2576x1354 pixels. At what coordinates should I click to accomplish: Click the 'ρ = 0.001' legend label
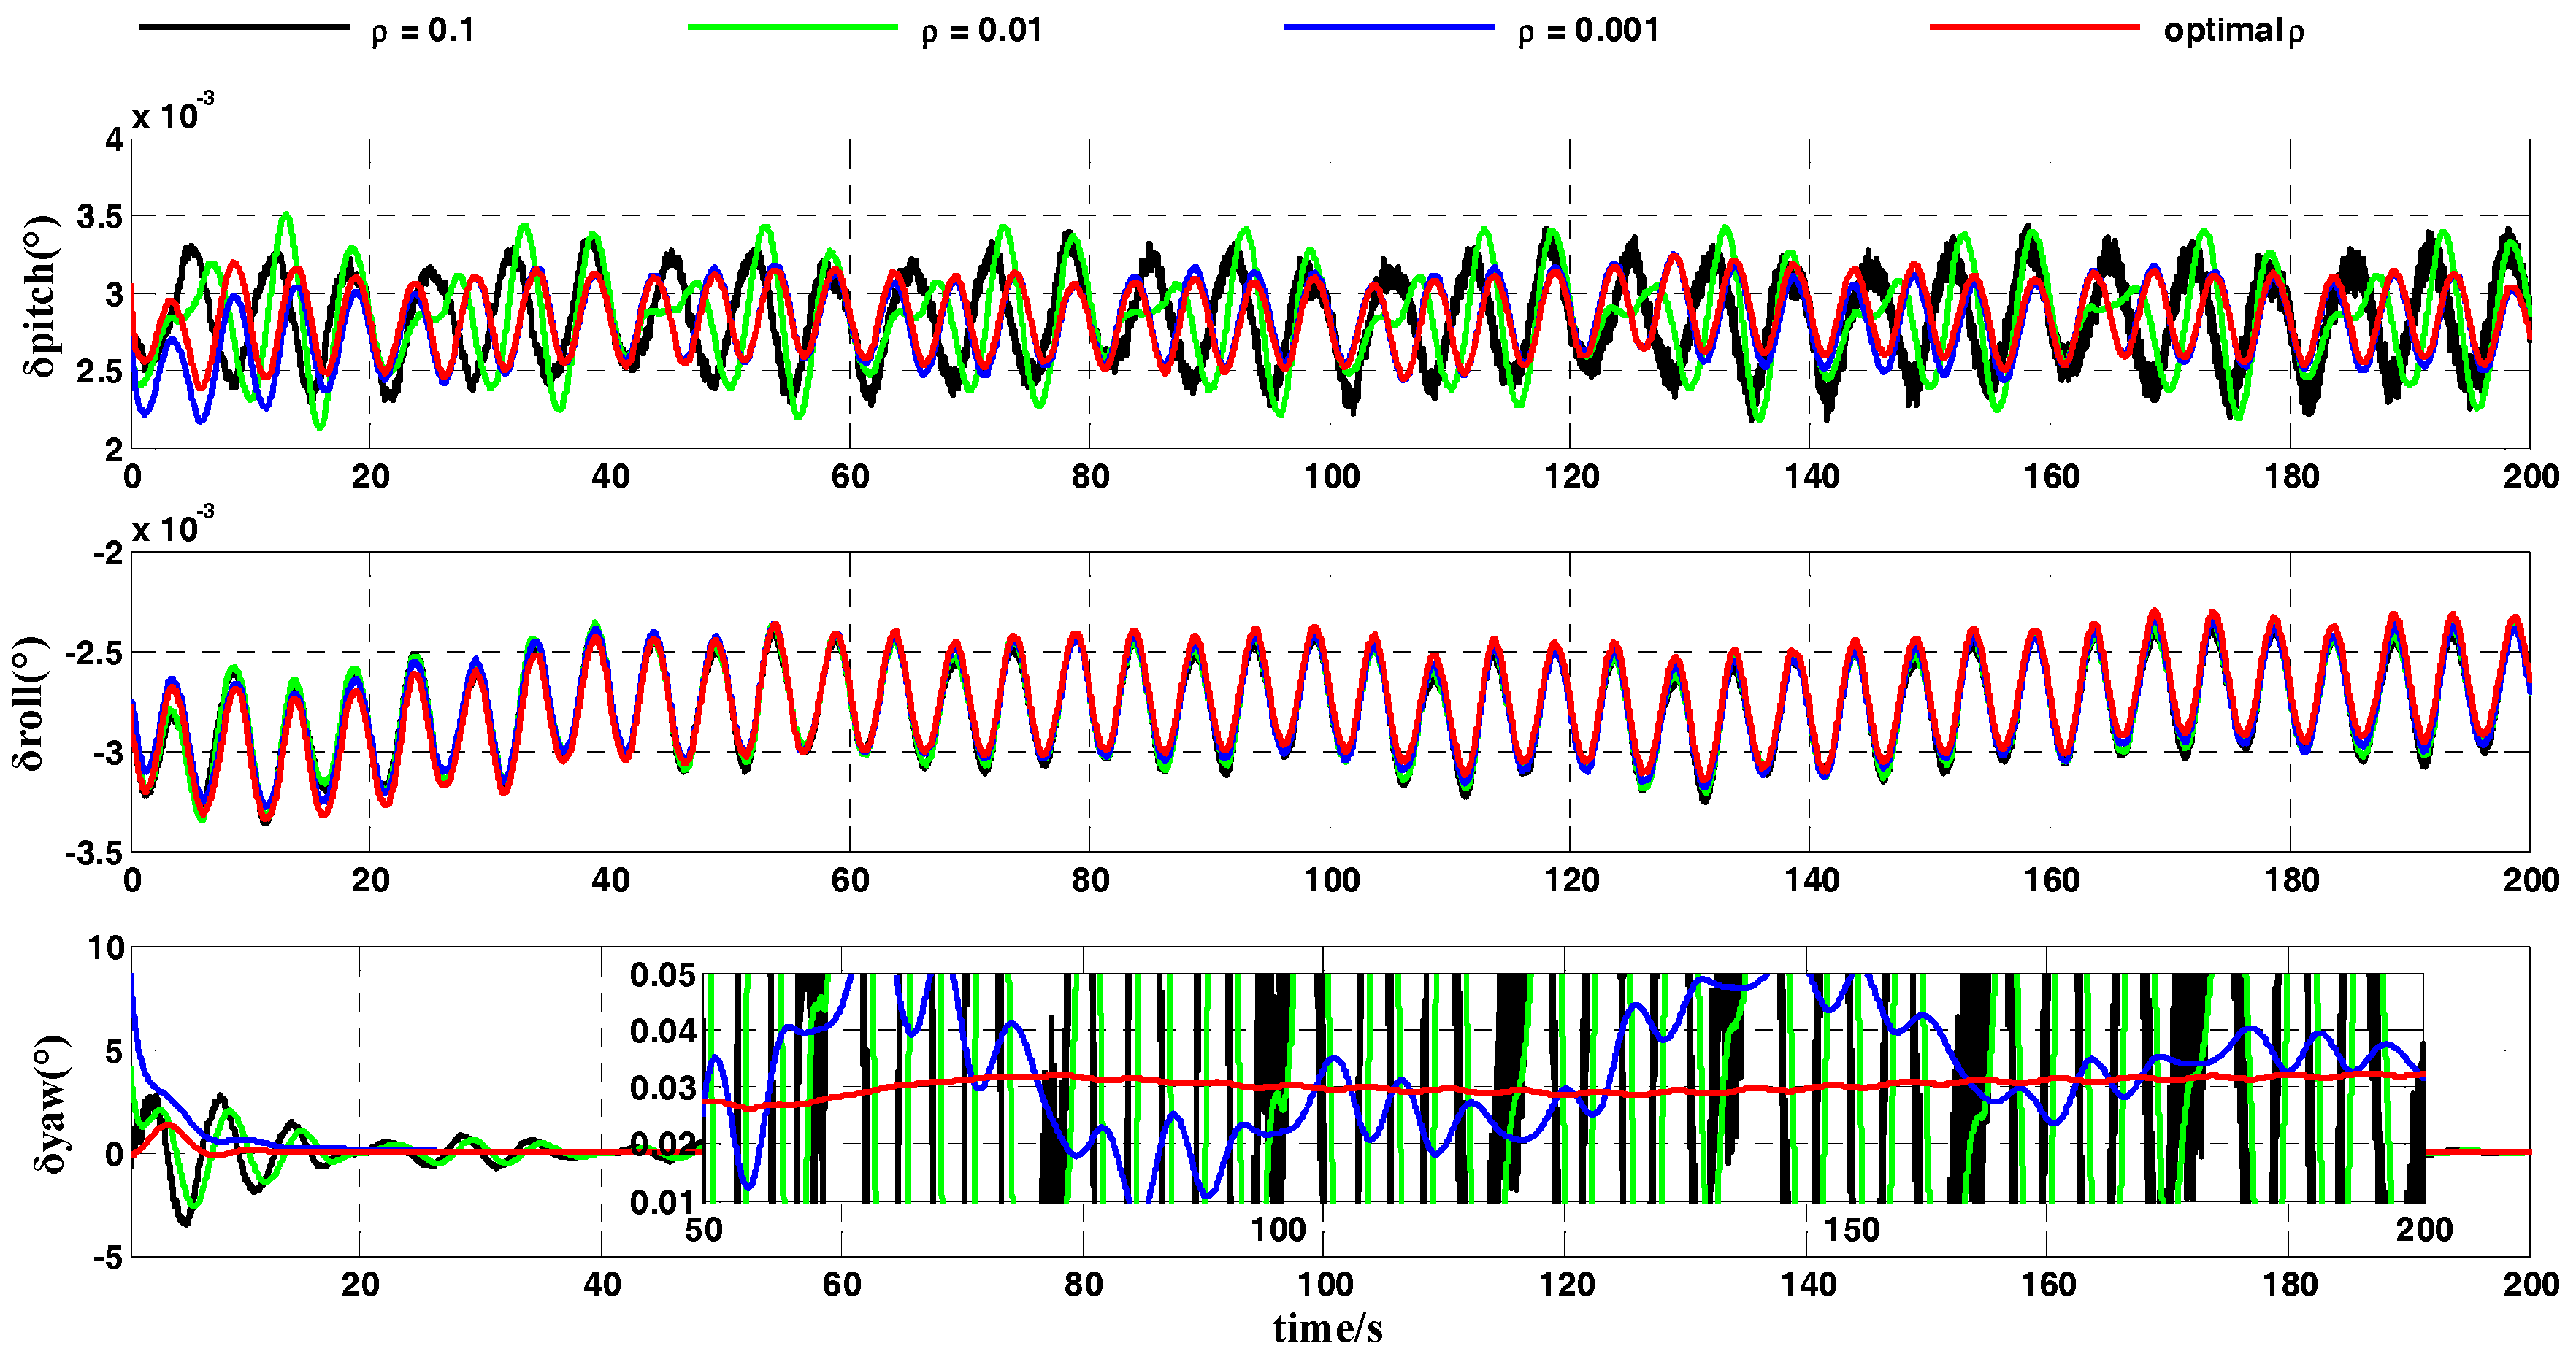pos(1588,31)
